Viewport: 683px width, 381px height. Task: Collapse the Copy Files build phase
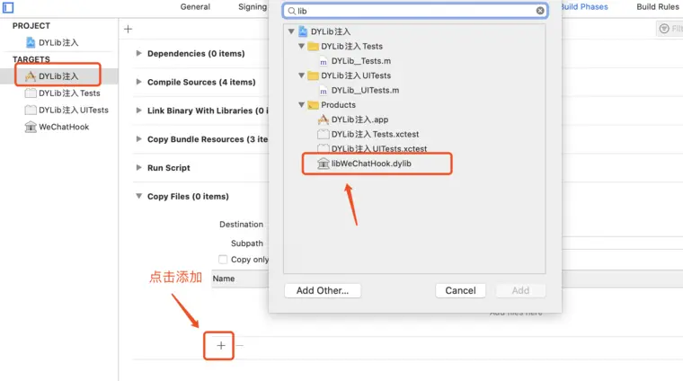(138, 196)
